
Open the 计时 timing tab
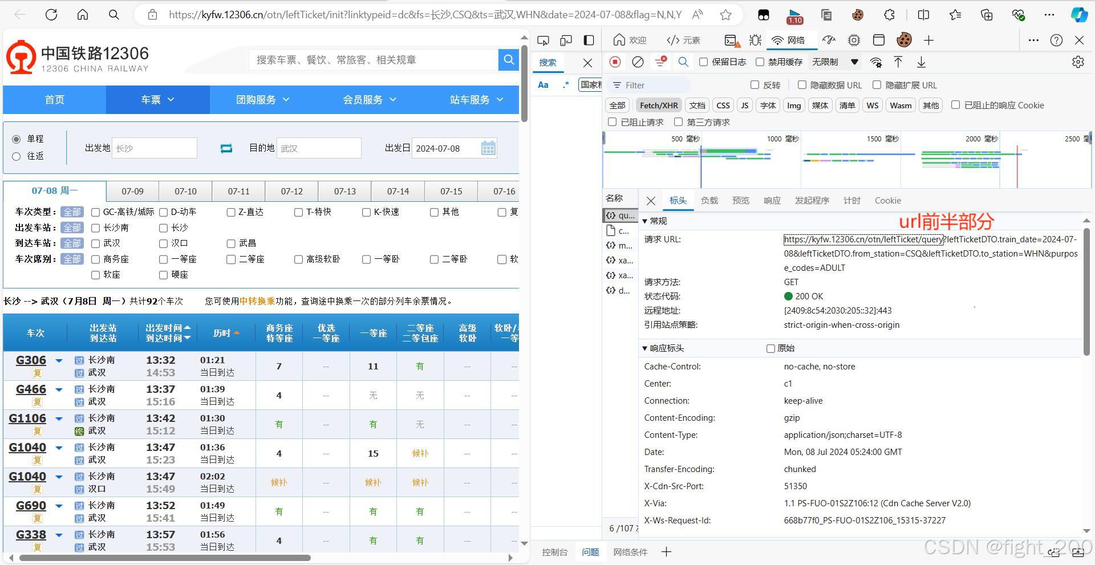click(852, 201)
